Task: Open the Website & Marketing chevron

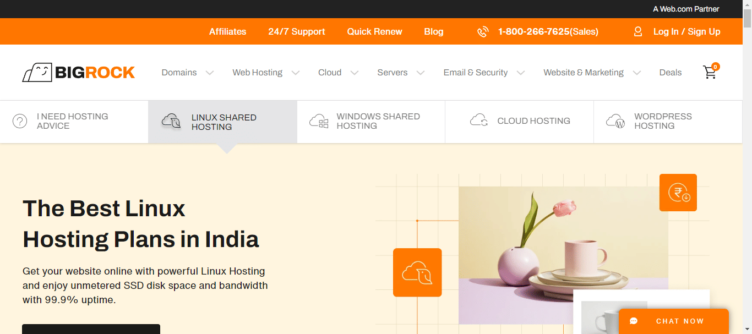Action: point(637,73)
